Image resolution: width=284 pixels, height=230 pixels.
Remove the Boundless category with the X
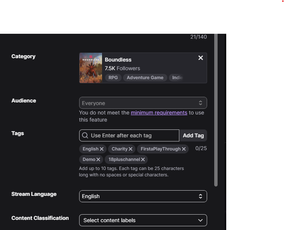click(201, 58)
